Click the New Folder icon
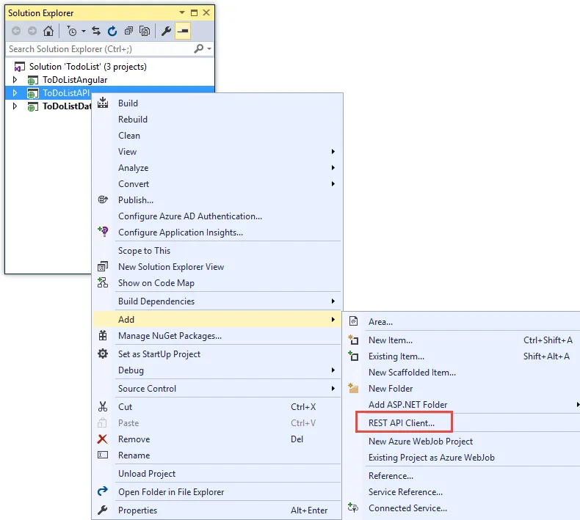Viewport: 580px width, 520px height. tap(353, 388)
